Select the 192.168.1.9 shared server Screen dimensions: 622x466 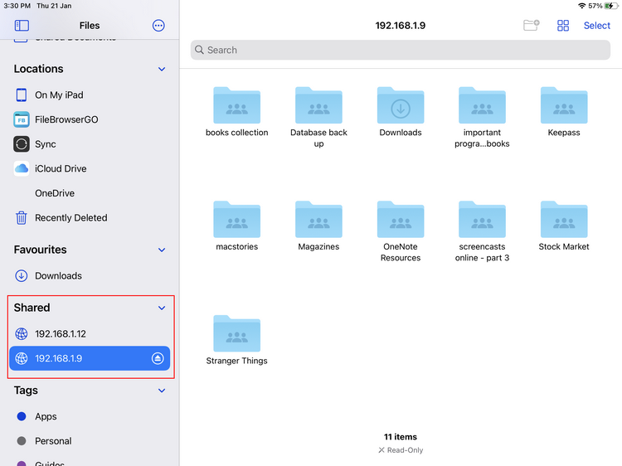(x=90, y=358)
